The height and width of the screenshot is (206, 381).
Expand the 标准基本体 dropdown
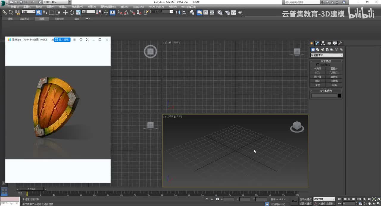point(327,55)
